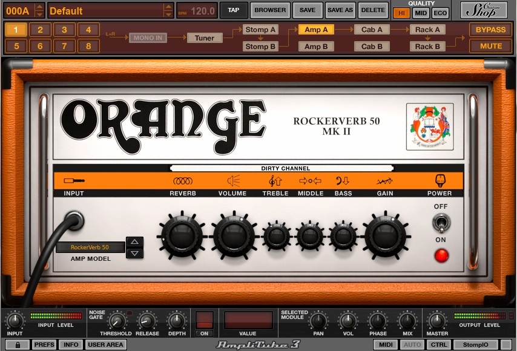This screenshot has width=517, height=351.
Task: Click the lock icon in the bottom bar
Action: (x=18, y=345)
